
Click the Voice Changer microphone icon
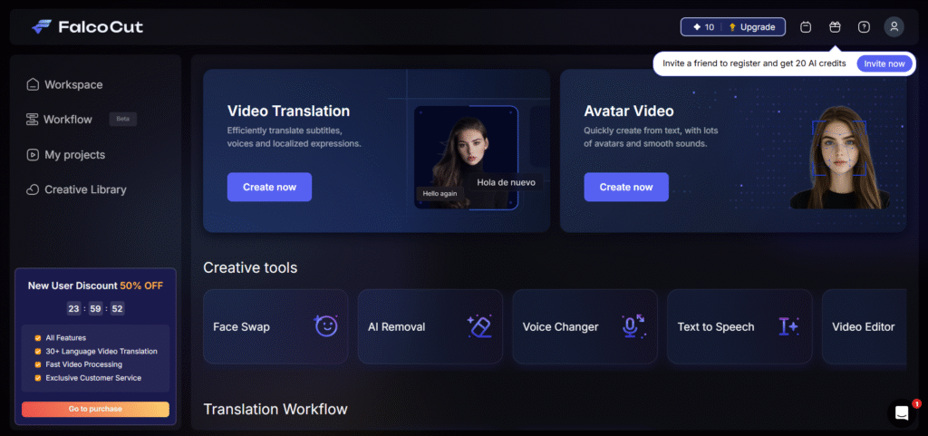click(x=633, y=326)
